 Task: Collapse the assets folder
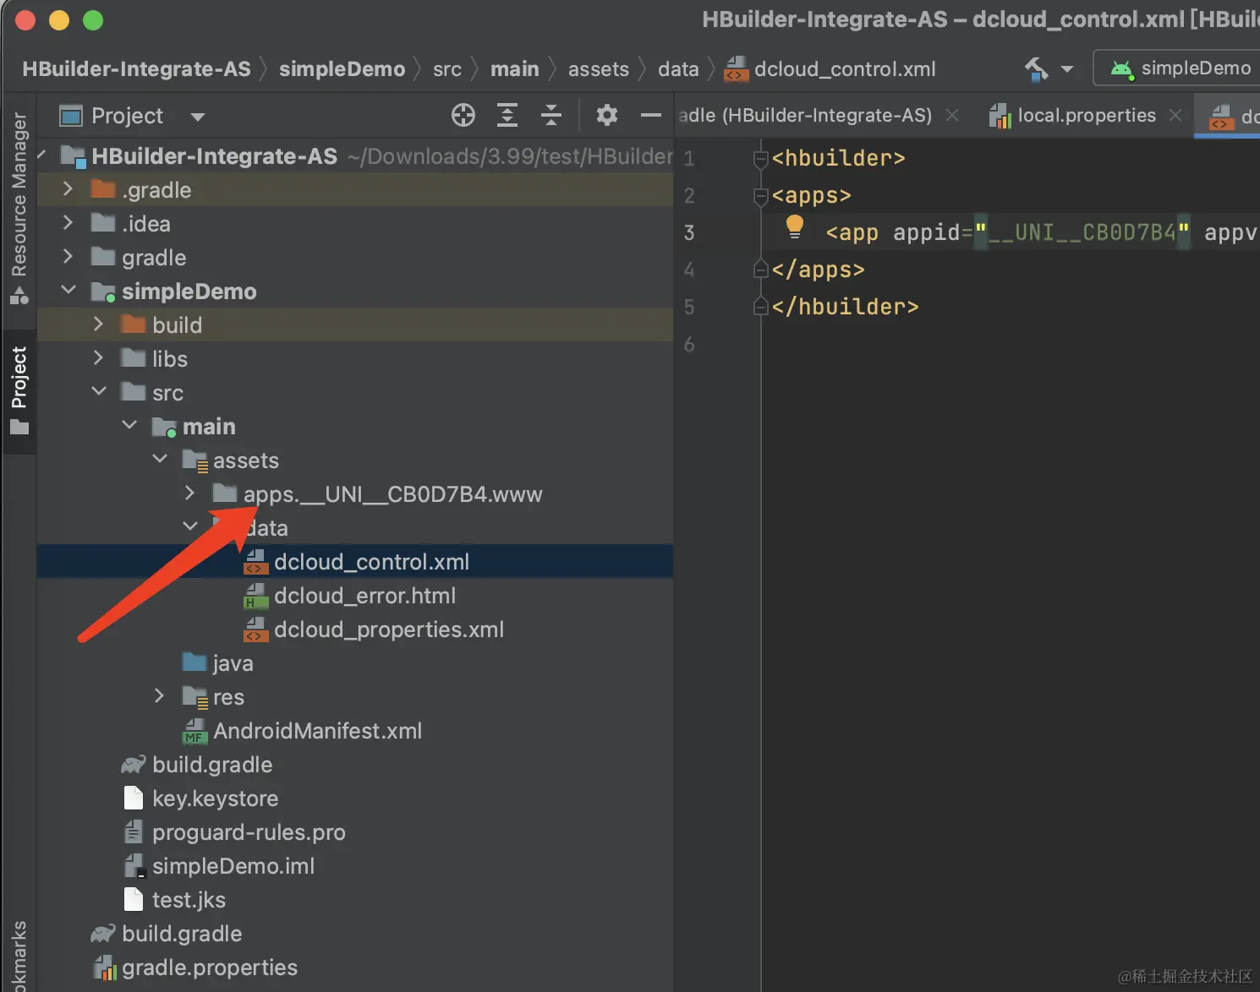(160, 460)
